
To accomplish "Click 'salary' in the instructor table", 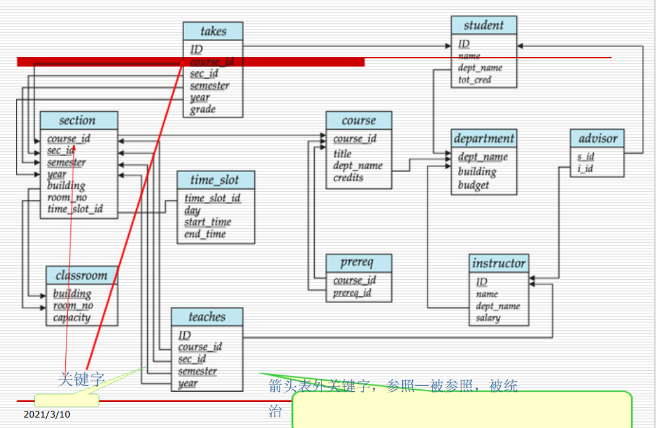I will [x=488, y=318].
